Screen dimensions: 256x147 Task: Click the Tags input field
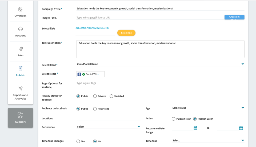(x=160, y=83)
